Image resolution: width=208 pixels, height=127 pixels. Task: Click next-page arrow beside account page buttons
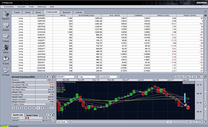click(53, 108)
